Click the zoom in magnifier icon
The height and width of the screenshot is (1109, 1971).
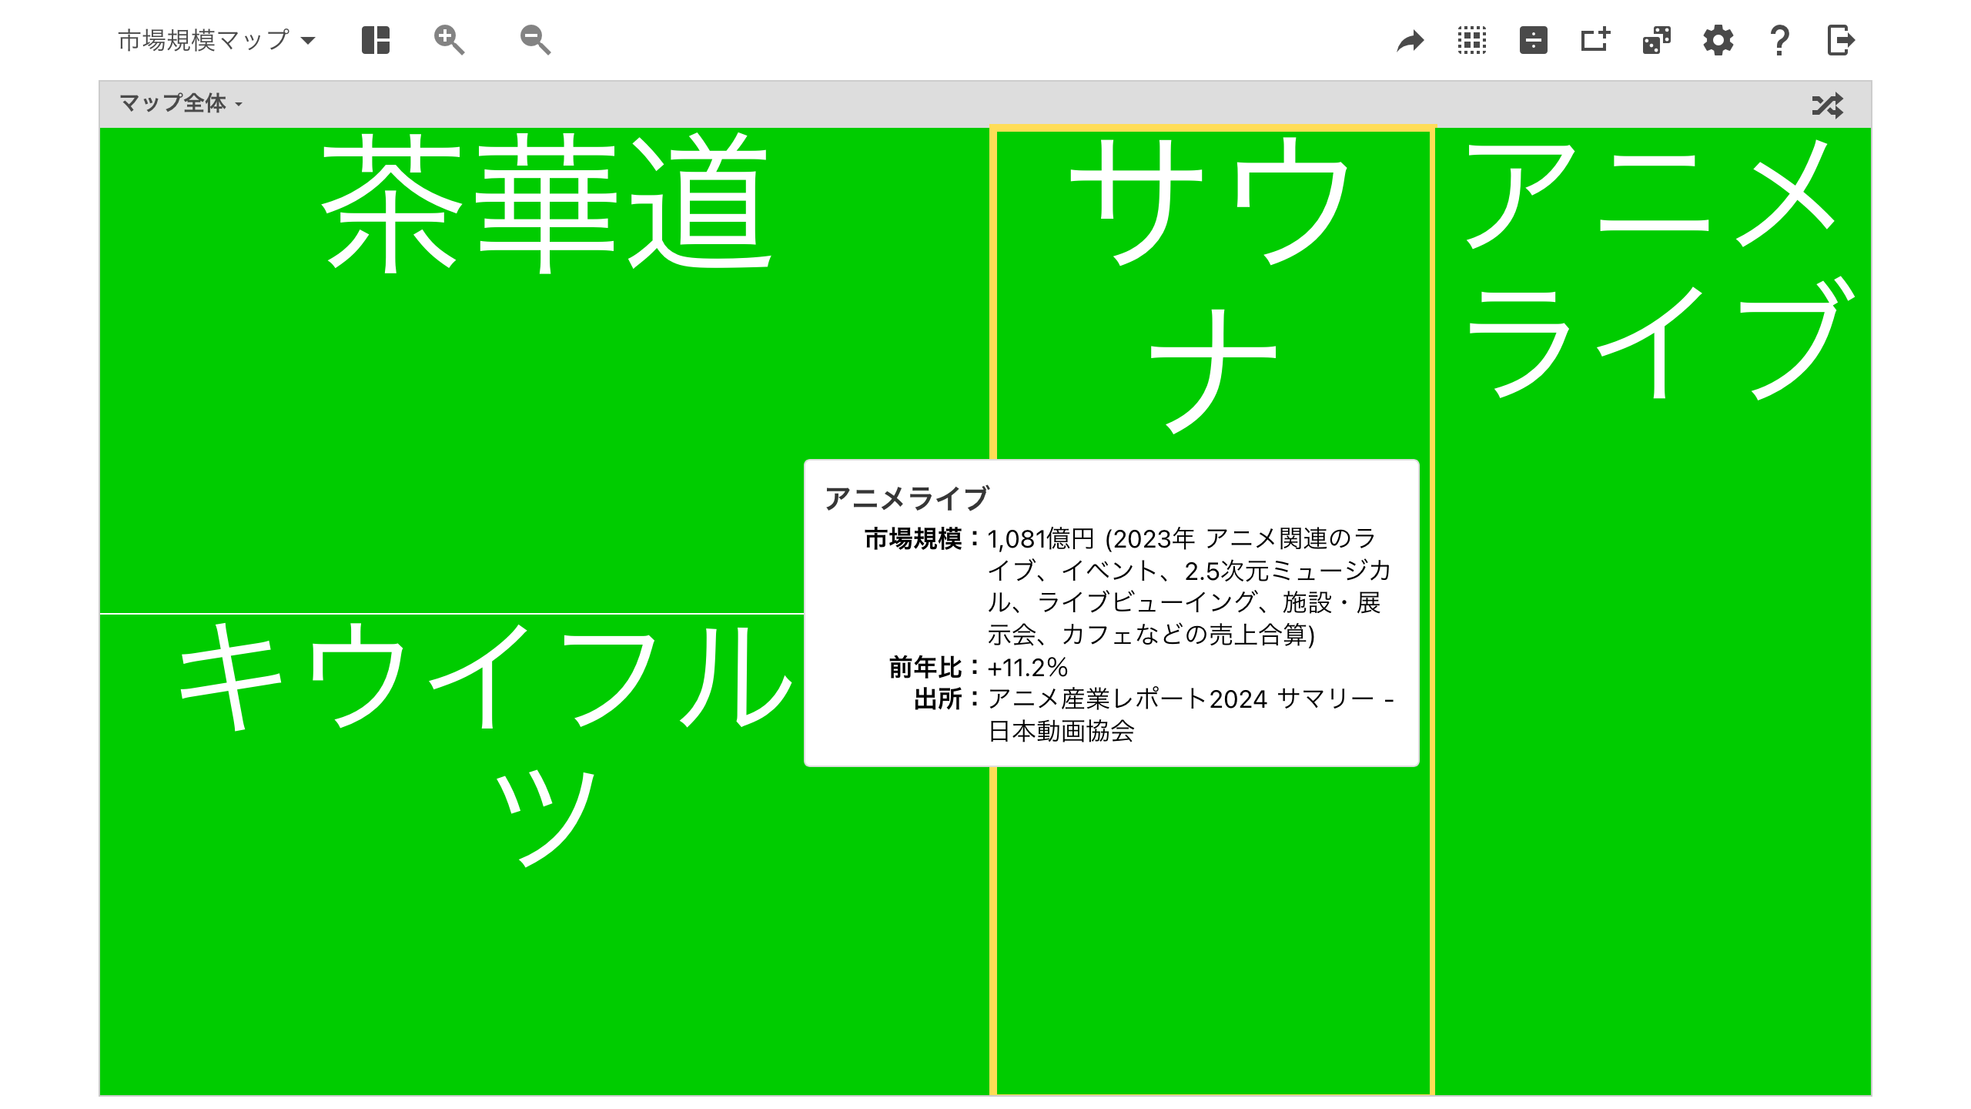[449, 40]
